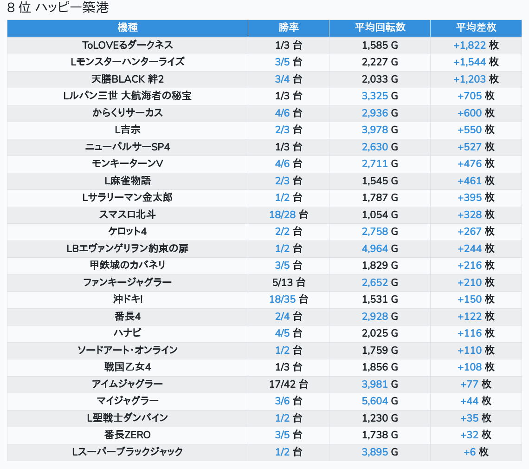
Task: Click the +328 枚 difference value
Action: point(476,215)
